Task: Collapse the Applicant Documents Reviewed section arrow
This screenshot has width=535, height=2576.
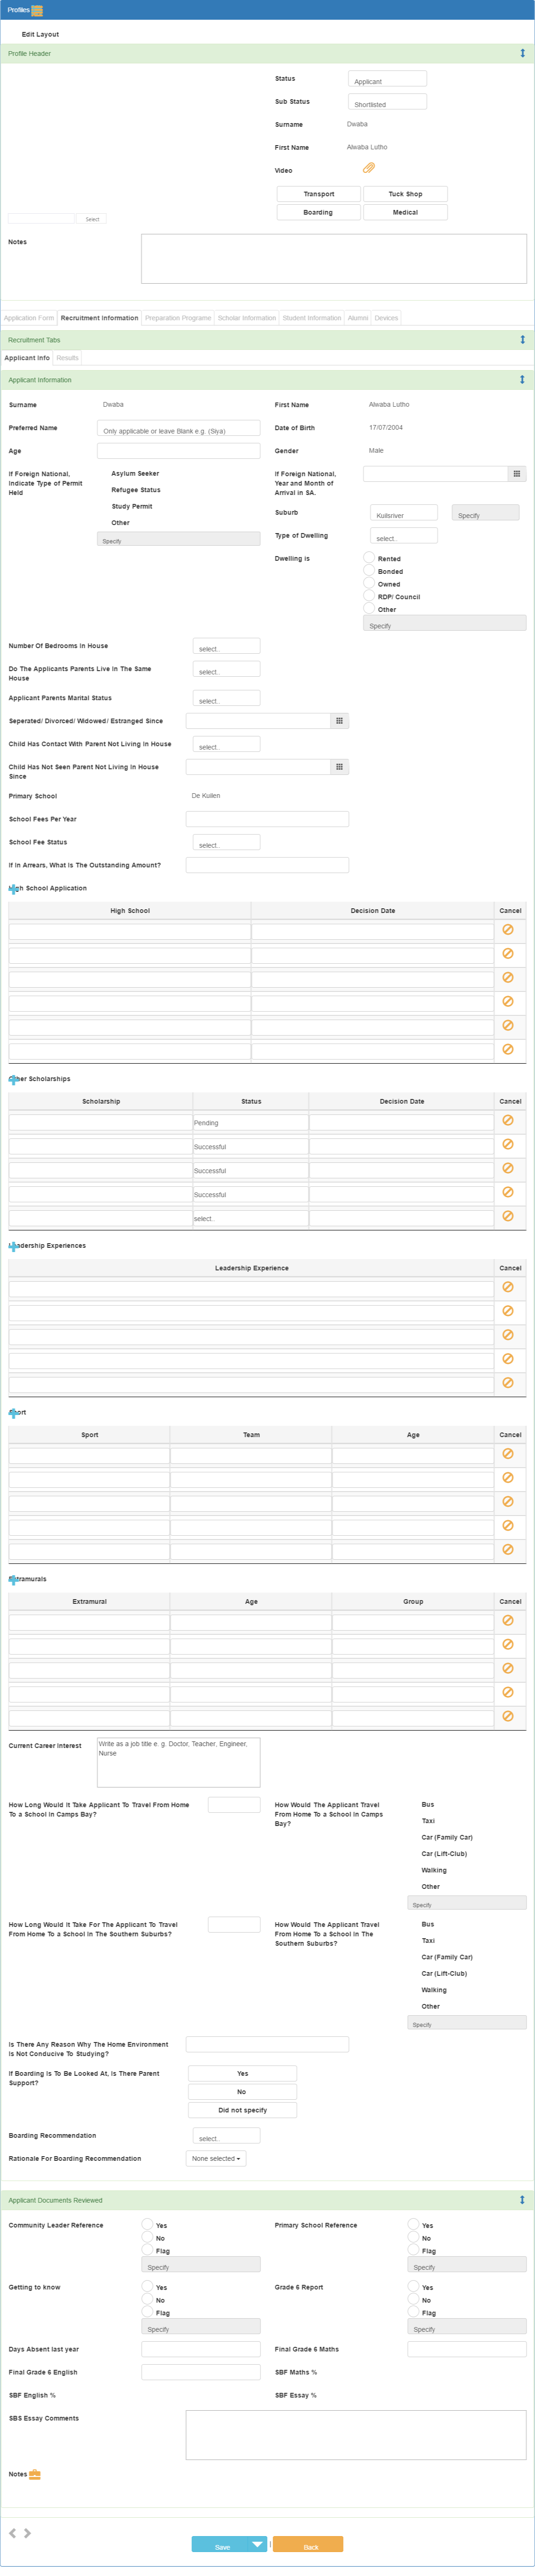Action: [x=522, y=2200]
